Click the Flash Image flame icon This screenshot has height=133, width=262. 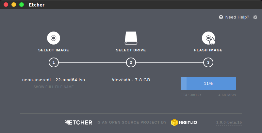(208, 38)
